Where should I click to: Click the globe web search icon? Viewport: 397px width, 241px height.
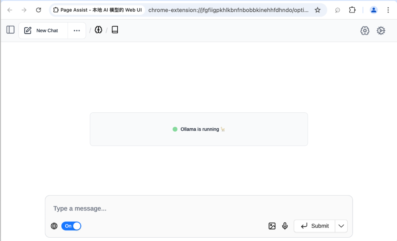(x=54, y=226)
